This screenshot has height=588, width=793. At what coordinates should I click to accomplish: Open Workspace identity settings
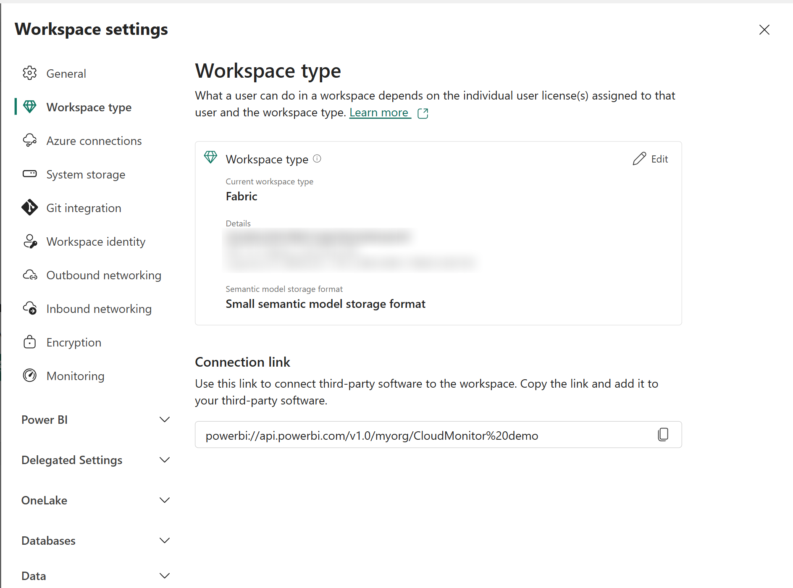coord(95,241)
